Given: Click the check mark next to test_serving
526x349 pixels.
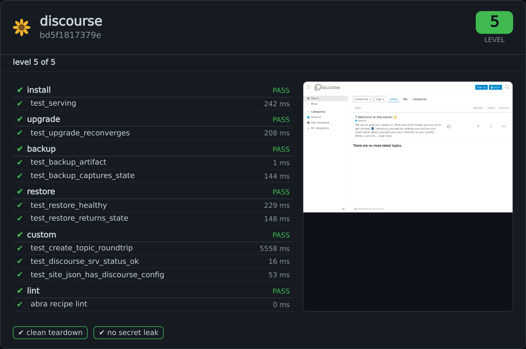Looking at the screenshot, I should [20, 103].
